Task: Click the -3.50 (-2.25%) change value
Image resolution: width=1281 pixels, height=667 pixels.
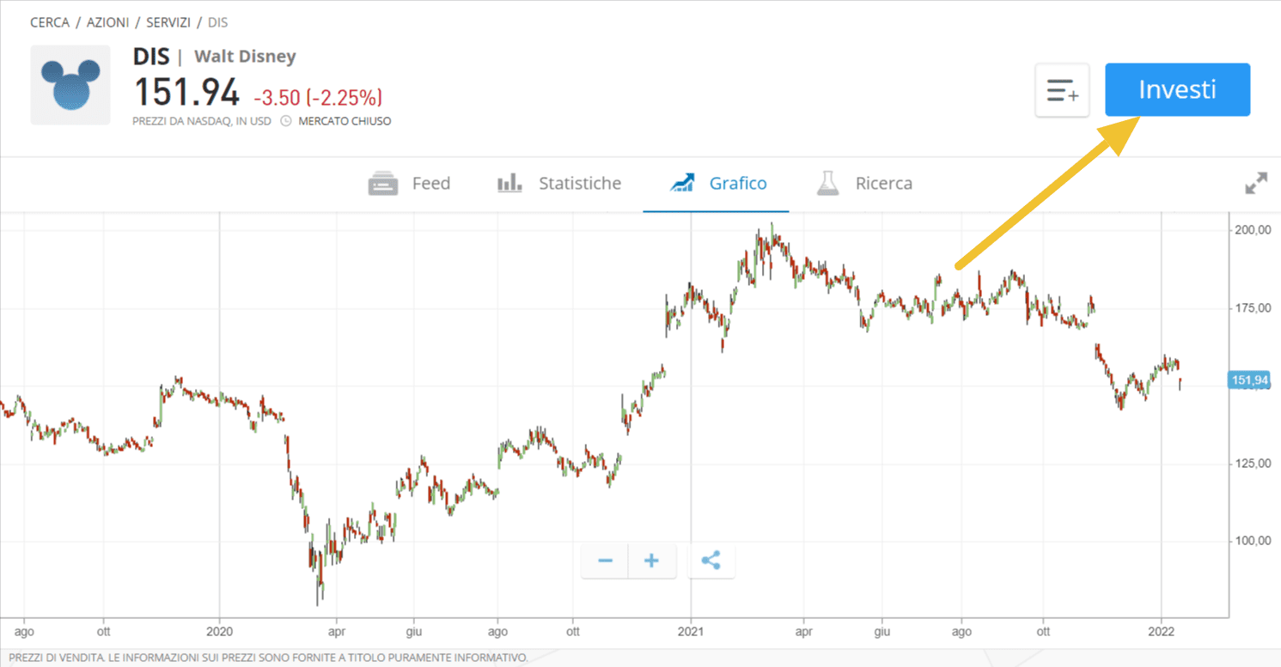Action: click(x=318, y=97)
